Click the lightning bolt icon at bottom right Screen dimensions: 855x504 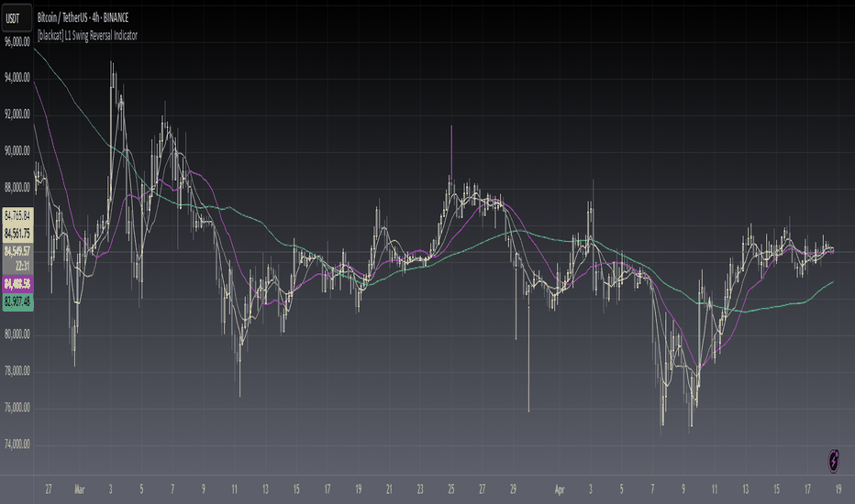coord(834,461)
